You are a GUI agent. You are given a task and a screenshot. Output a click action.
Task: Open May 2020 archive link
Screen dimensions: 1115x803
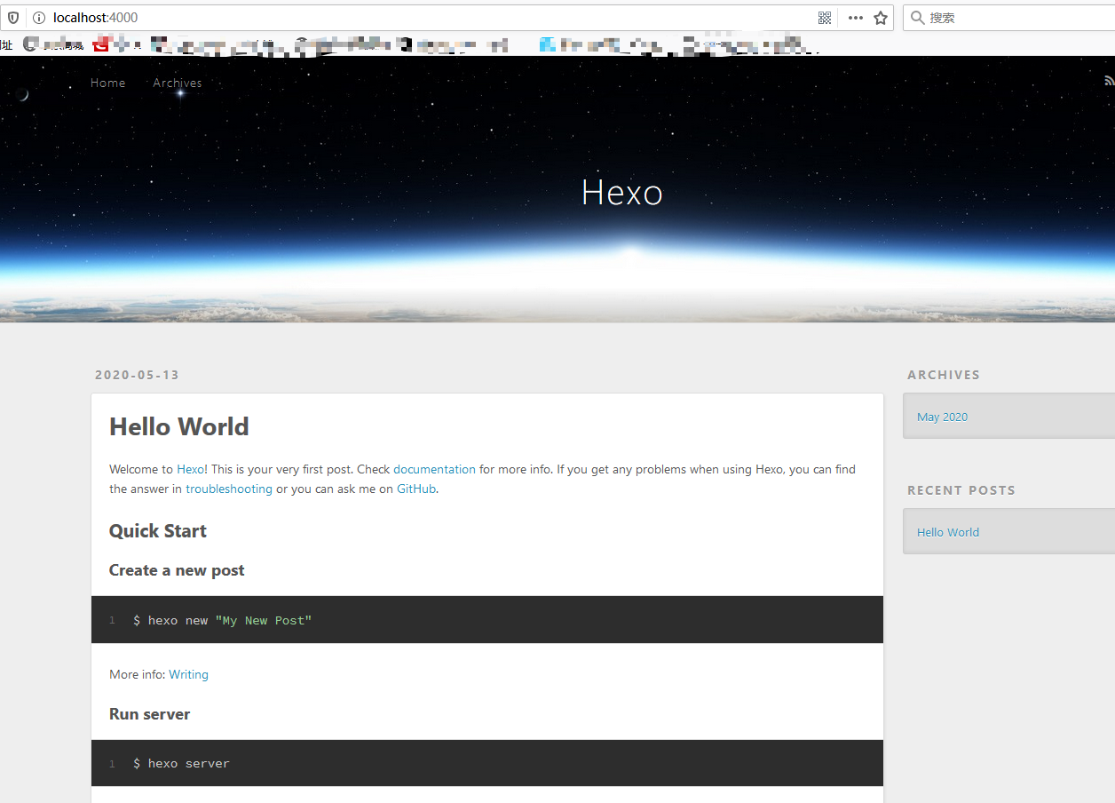(x=943, y=417)
